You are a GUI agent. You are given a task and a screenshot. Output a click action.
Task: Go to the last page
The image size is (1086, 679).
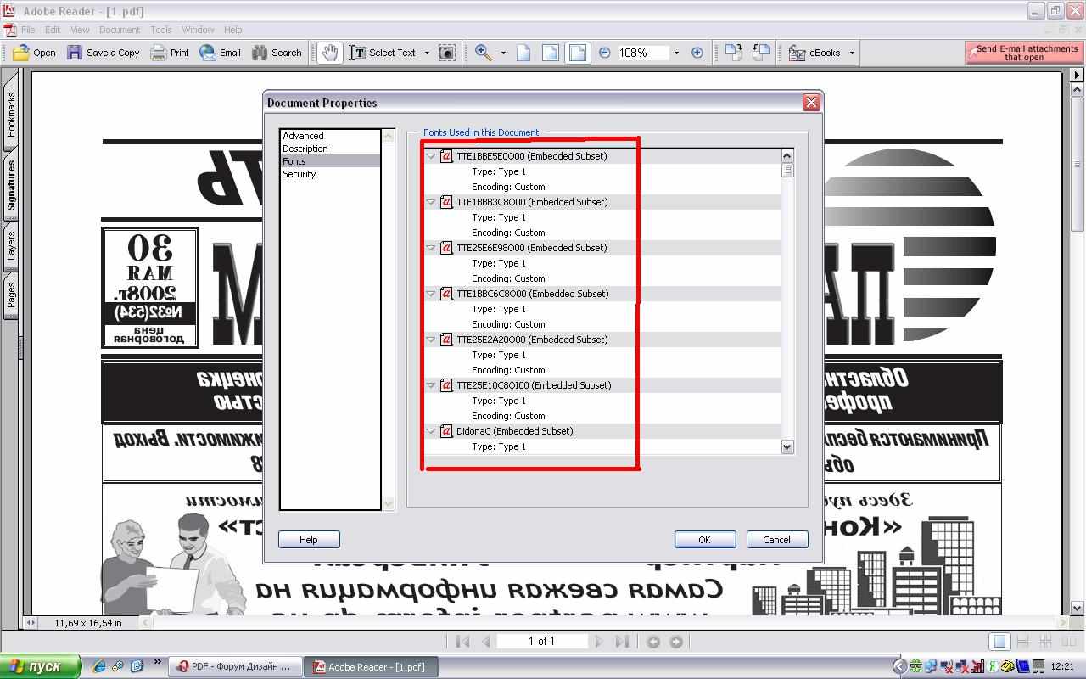pos(622,642)
